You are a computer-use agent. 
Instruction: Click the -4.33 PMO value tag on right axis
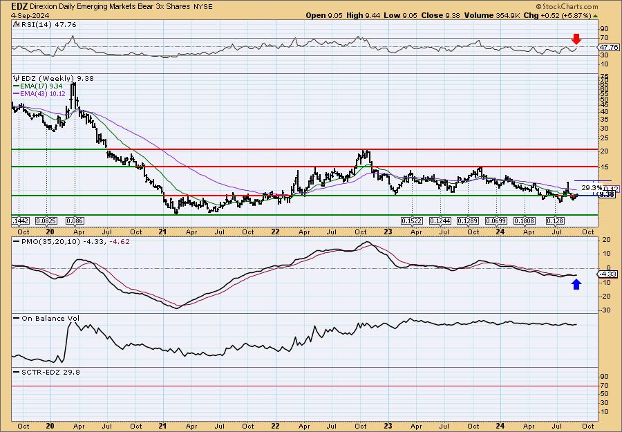tap(608, 274)
